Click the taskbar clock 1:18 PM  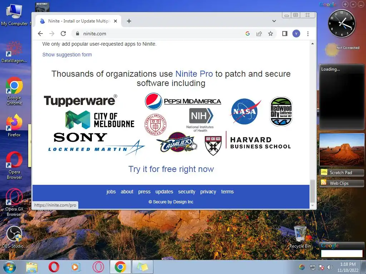[348, 264]
